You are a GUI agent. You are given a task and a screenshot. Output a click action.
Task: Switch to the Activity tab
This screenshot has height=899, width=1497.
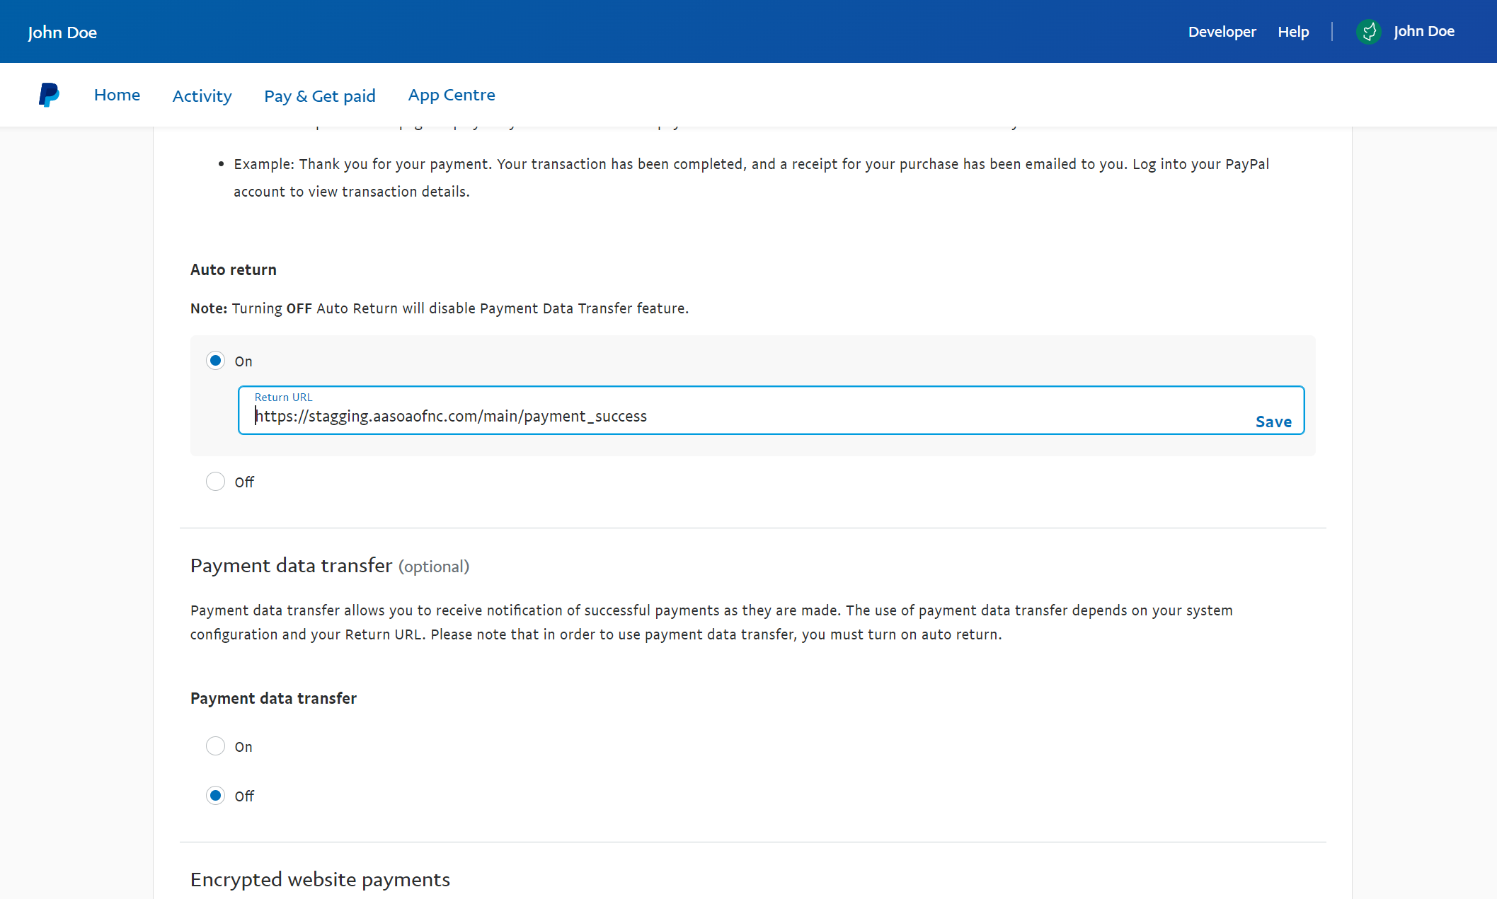[x=202, y=95]
